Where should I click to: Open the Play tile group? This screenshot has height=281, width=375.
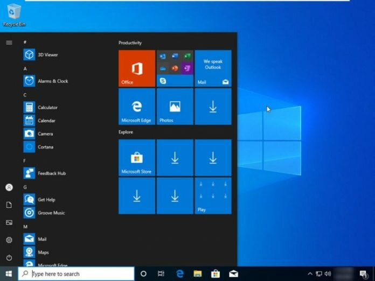pyautogui.click(x=213, y=196)
